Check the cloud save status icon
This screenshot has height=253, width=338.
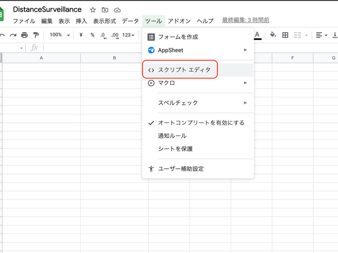117,10
